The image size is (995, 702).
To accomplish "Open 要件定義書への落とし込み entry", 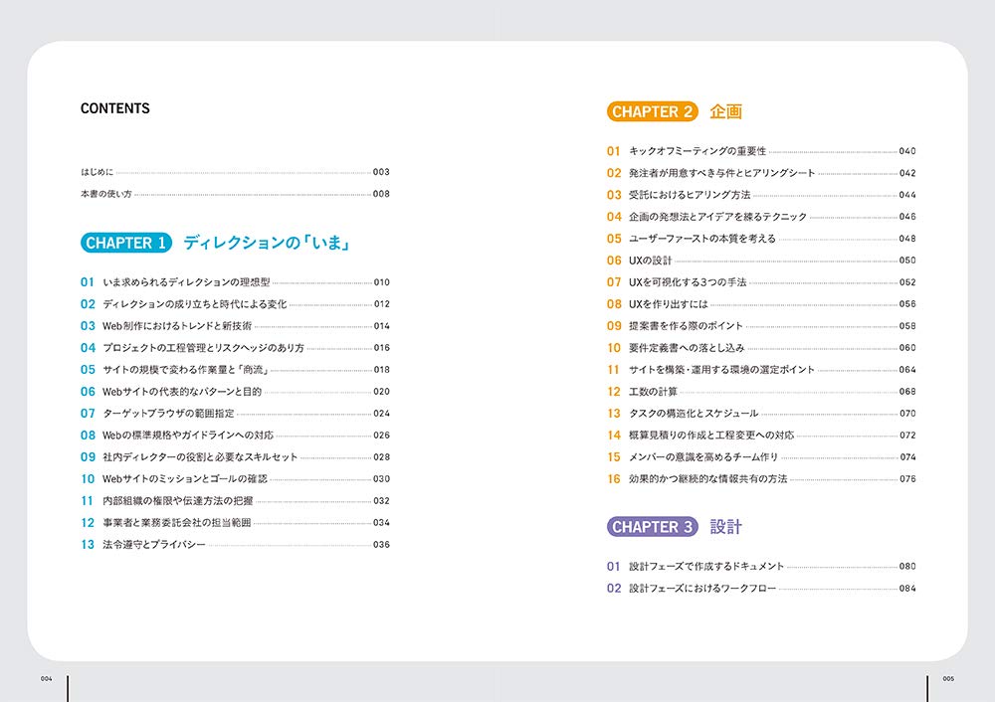I will 761,348.
